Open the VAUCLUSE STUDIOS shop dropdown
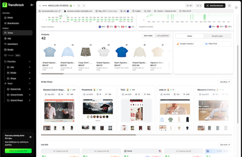The width and height of the screenshot is (242, 157). point(74,6)
